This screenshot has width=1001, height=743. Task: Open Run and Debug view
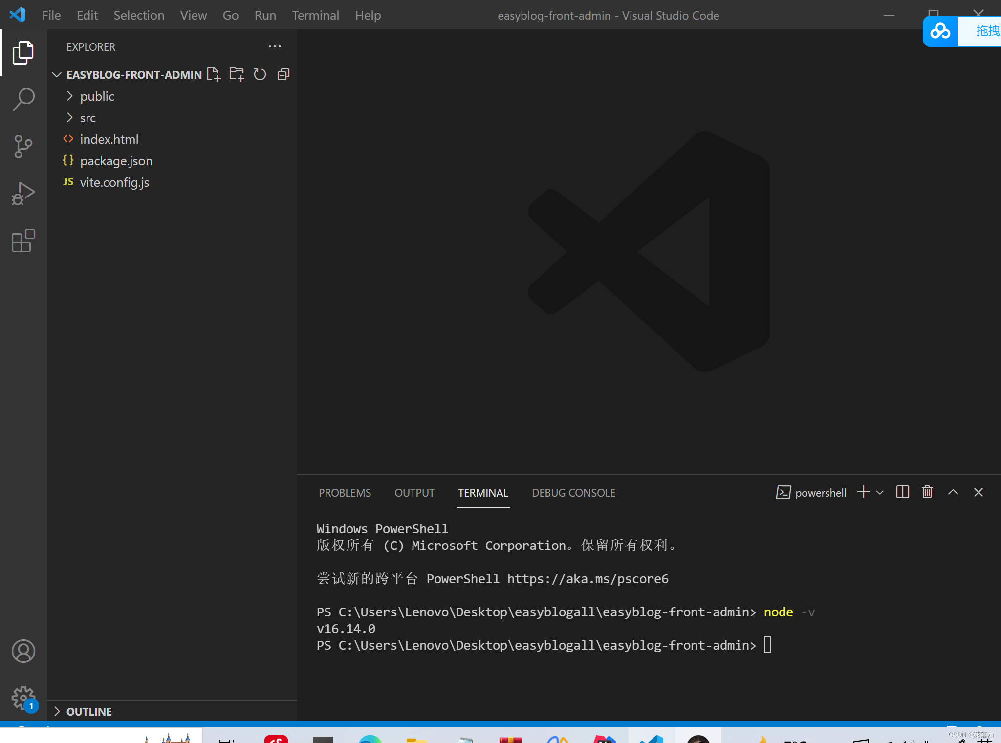[23, 194]
